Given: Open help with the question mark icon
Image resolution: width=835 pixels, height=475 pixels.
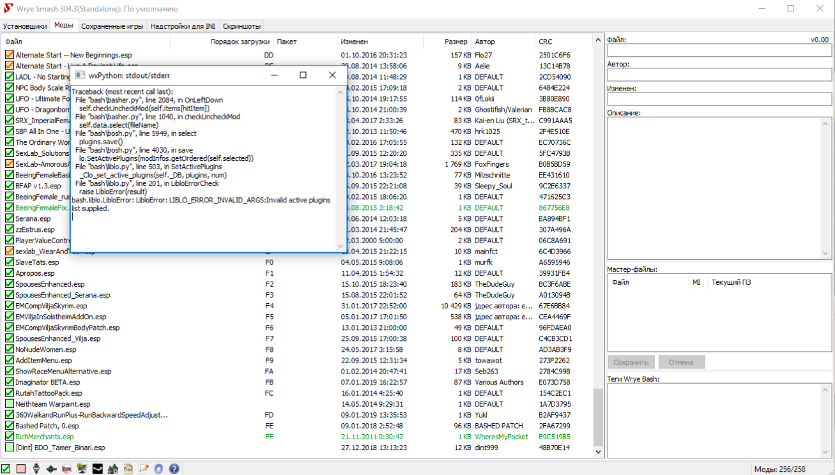Looking at the screenshot, I should 174,469.
